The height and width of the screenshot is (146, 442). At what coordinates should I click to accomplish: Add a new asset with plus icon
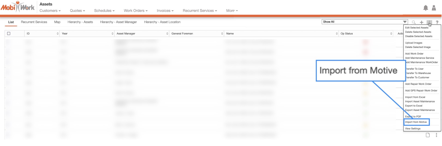click(422, 22)
